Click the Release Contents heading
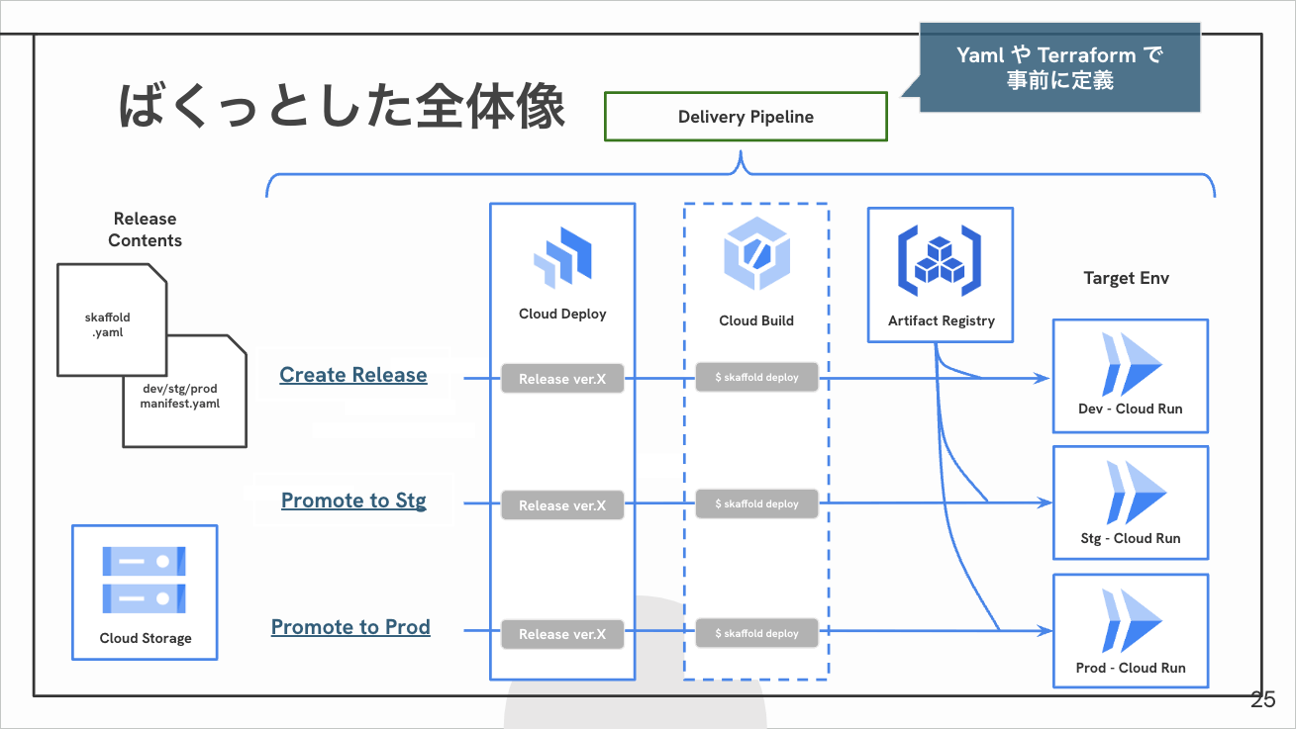Viewport: 1296px width, 729px height. pos(146,229)
